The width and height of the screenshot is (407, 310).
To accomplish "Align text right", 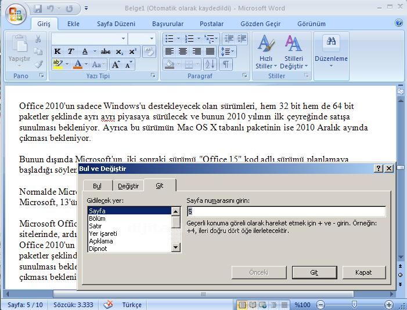I will click(x=196, y=51).
